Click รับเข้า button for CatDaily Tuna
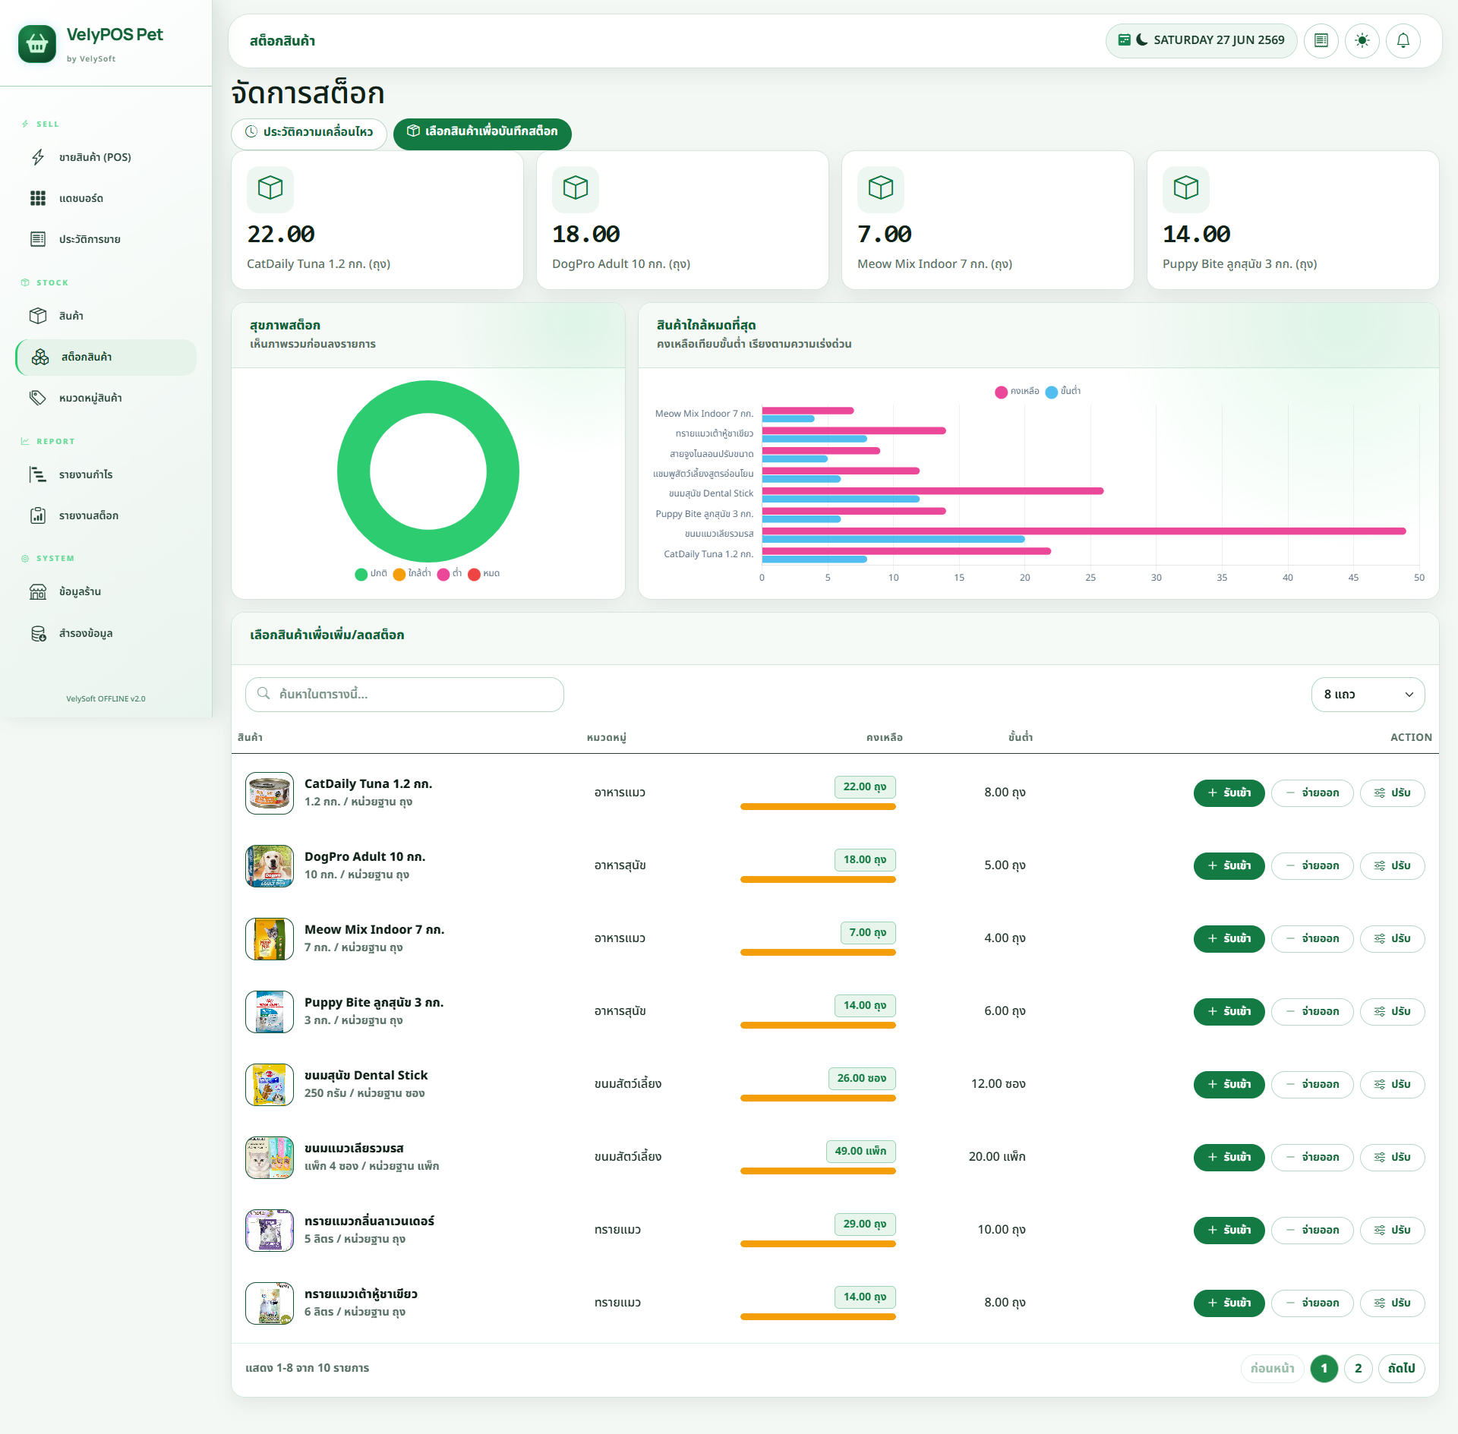Screen dimensions: 1458x1434 (x=1229, y=793)
